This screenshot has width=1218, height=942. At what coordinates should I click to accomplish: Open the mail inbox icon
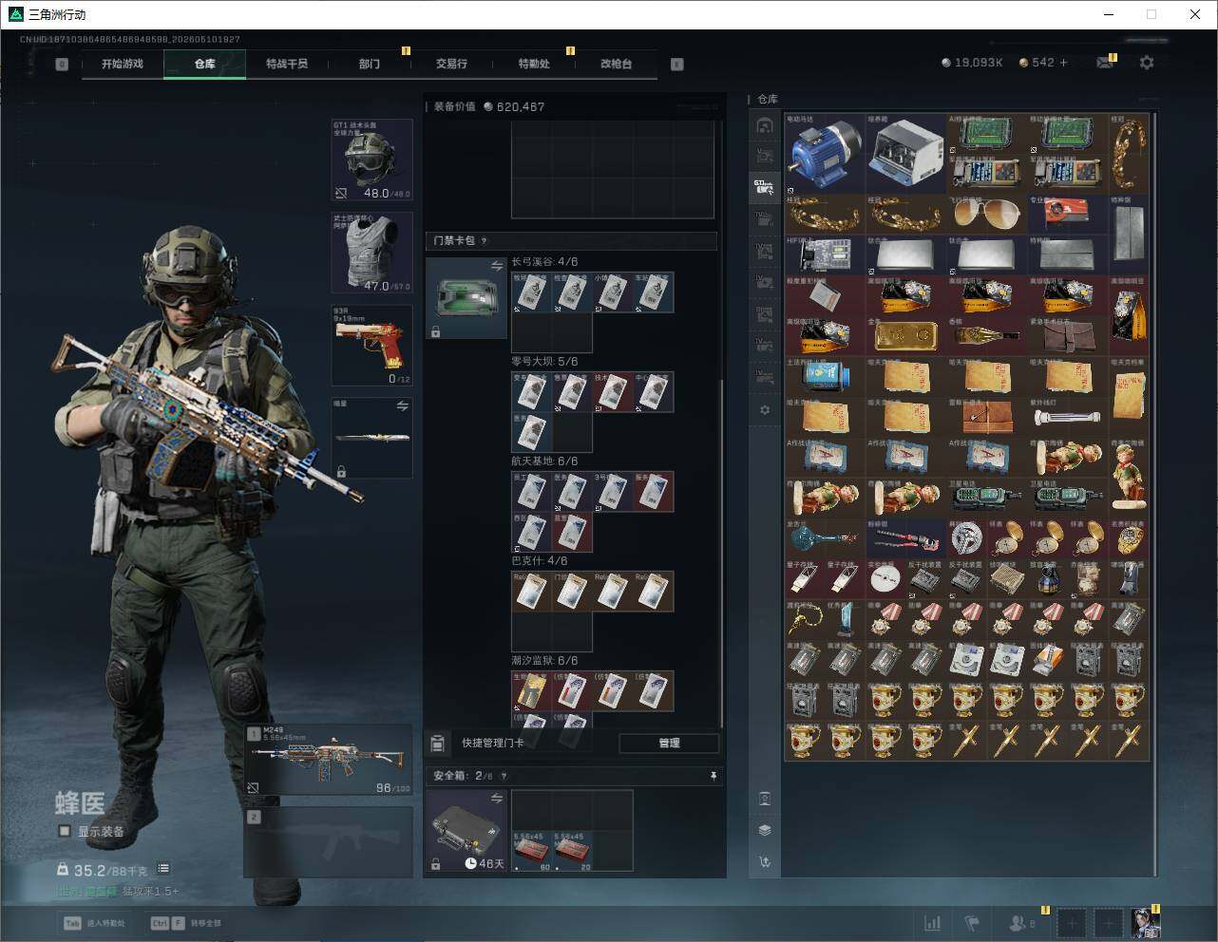coord(1104,63)
